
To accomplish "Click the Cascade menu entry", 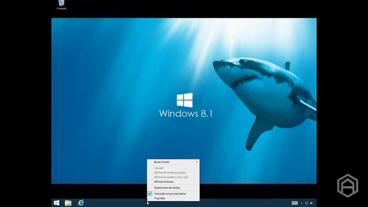I will 174,168.
